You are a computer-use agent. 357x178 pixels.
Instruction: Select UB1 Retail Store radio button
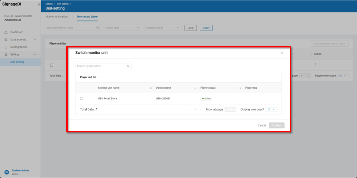coord(81,99)
